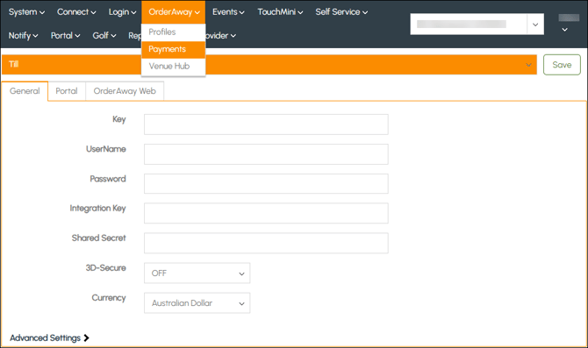Open the Notify menu

(x=23, y=36)
